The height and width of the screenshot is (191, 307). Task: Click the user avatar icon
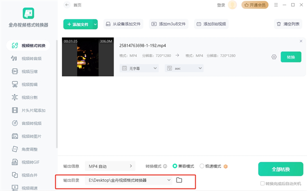tap(232, 5)
